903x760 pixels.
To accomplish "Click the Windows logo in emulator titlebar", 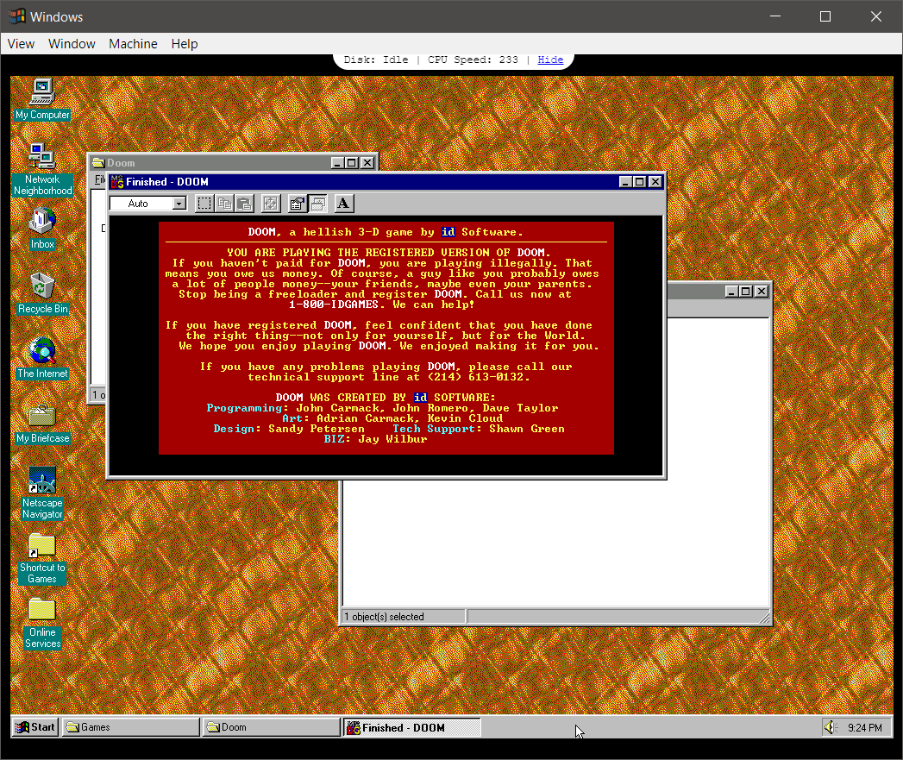I will click(x=16, y=16).
